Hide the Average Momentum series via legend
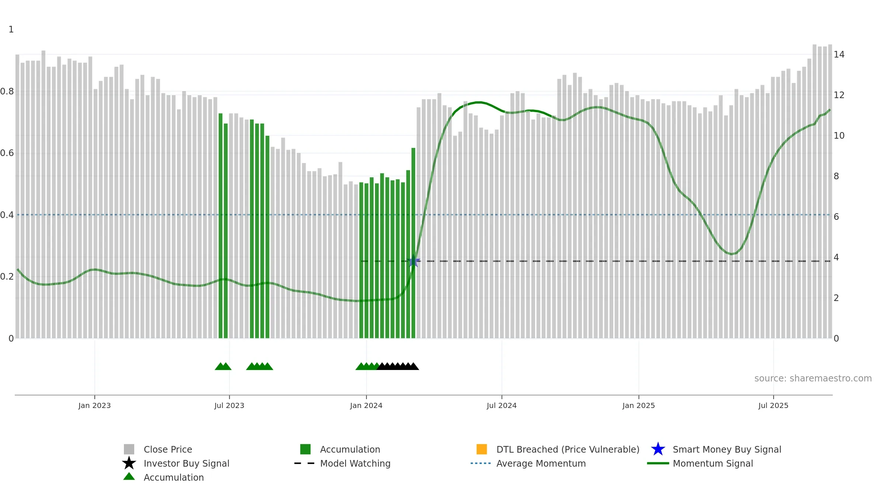885x498 pixels. (x=541, y=463)
